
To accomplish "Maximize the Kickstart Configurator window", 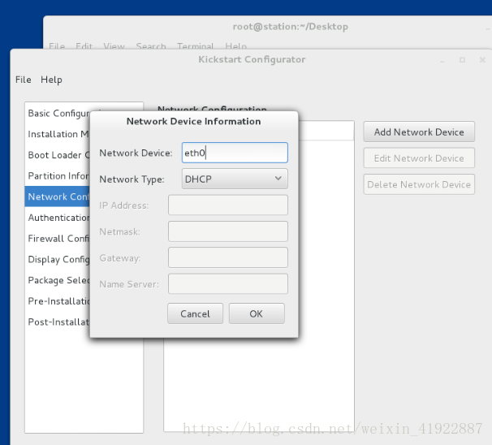I will [x=462, y=59].
